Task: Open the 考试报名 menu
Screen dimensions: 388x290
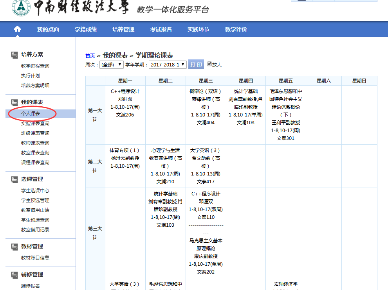Action: [161, 29]
